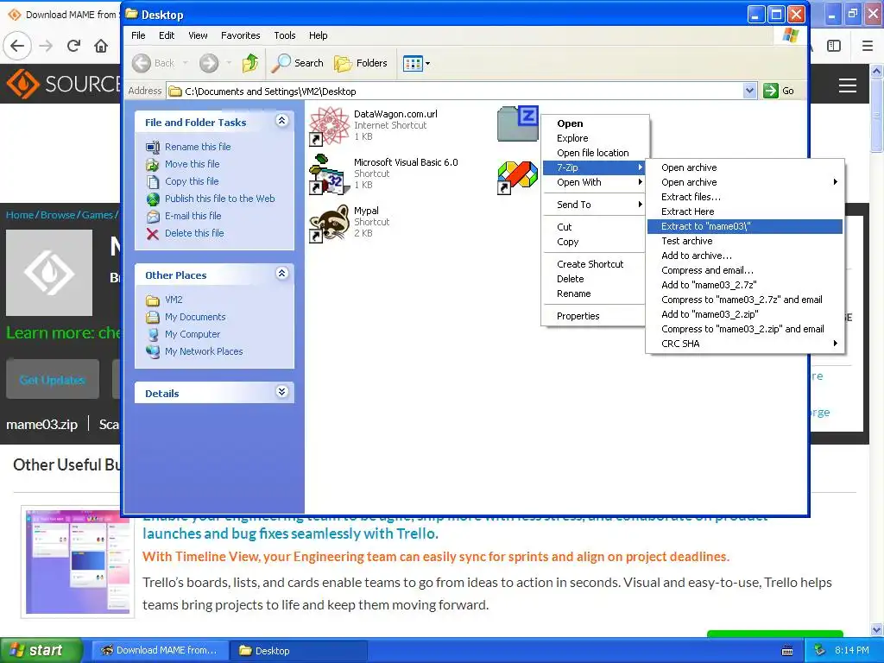
Task: Click the Windows Start button
Action: point(41,651)
